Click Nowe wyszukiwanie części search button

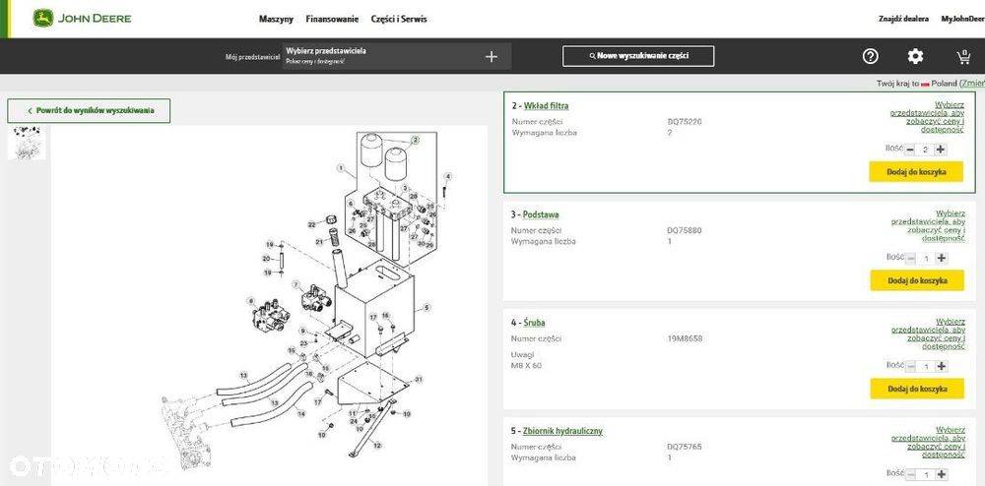(638, 56)
